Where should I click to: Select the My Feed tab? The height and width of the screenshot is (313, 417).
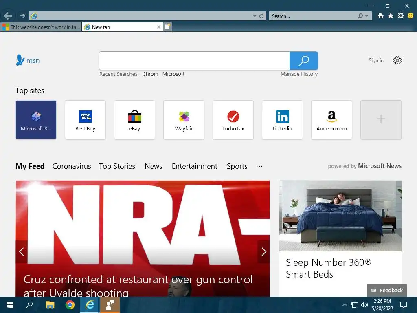pyautogui.click(x=30, y=166)
